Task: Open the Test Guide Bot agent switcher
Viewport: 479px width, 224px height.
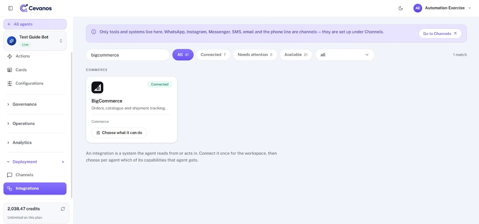Action: pyautogui.click(x=35, y=41)
